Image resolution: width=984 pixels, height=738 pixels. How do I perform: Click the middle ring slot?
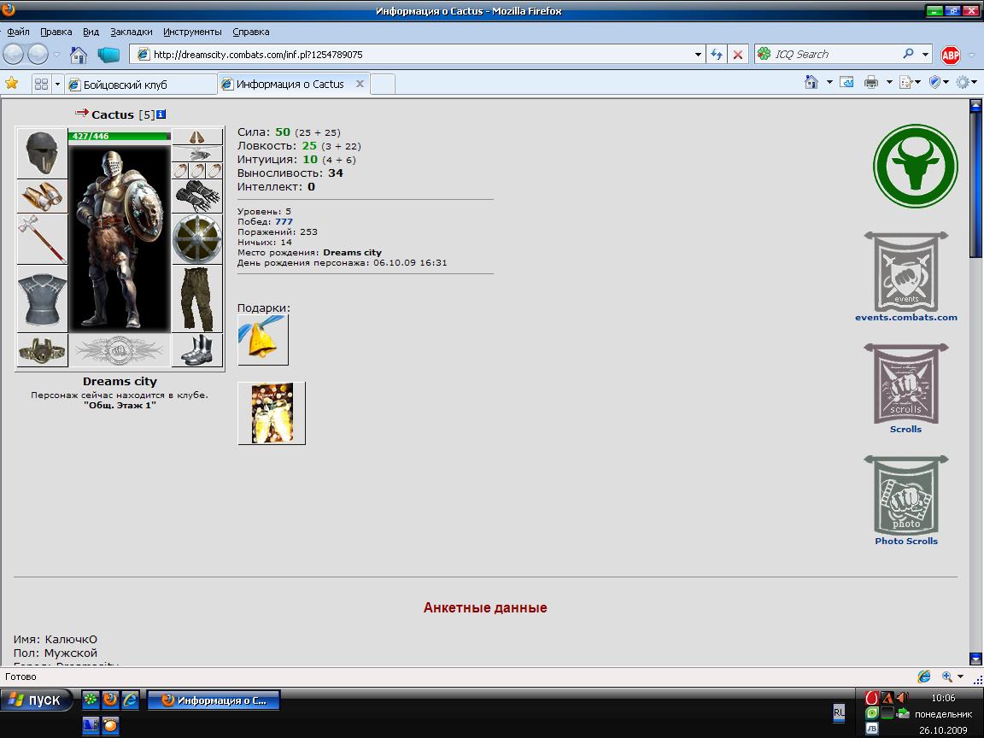(x=197, y=171)
